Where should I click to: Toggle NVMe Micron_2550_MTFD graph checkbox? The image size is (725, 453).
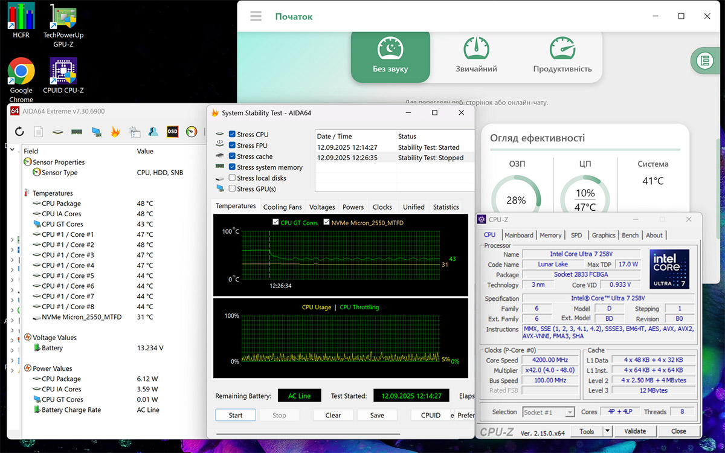point(327,223)
